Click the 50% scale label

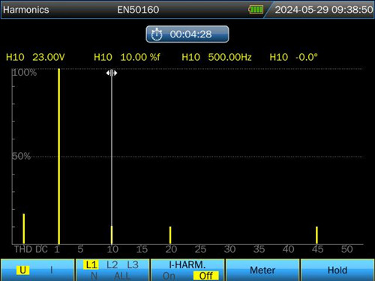tap(21, 157)
